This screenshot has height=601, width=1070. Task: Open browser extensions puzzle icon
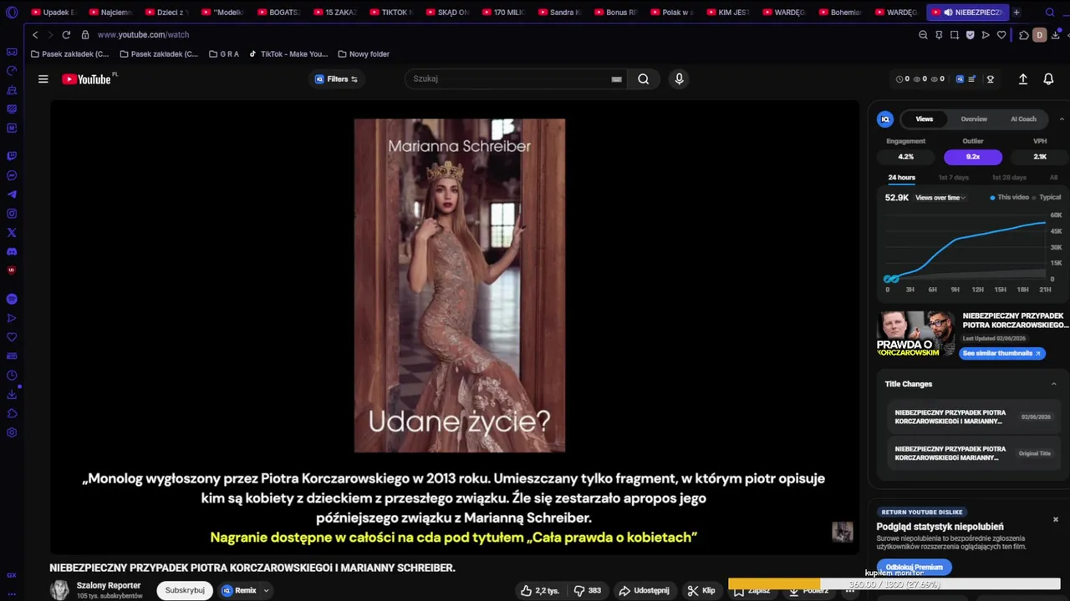pyautogui.click(x=1023, y=35)
